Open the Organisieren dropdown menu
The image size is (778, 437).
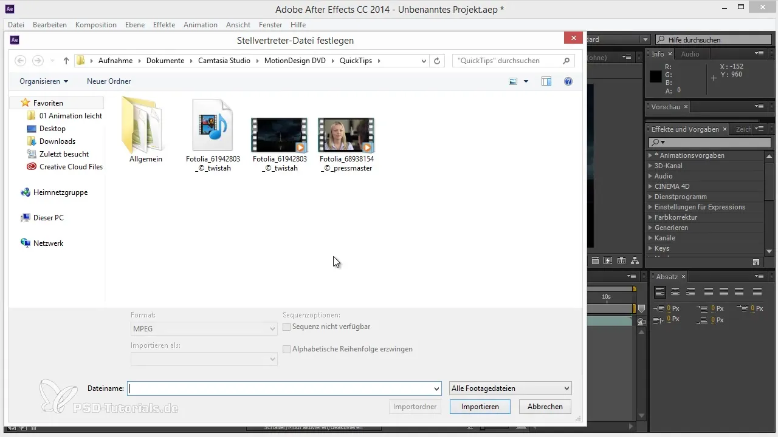pos(44,81)
